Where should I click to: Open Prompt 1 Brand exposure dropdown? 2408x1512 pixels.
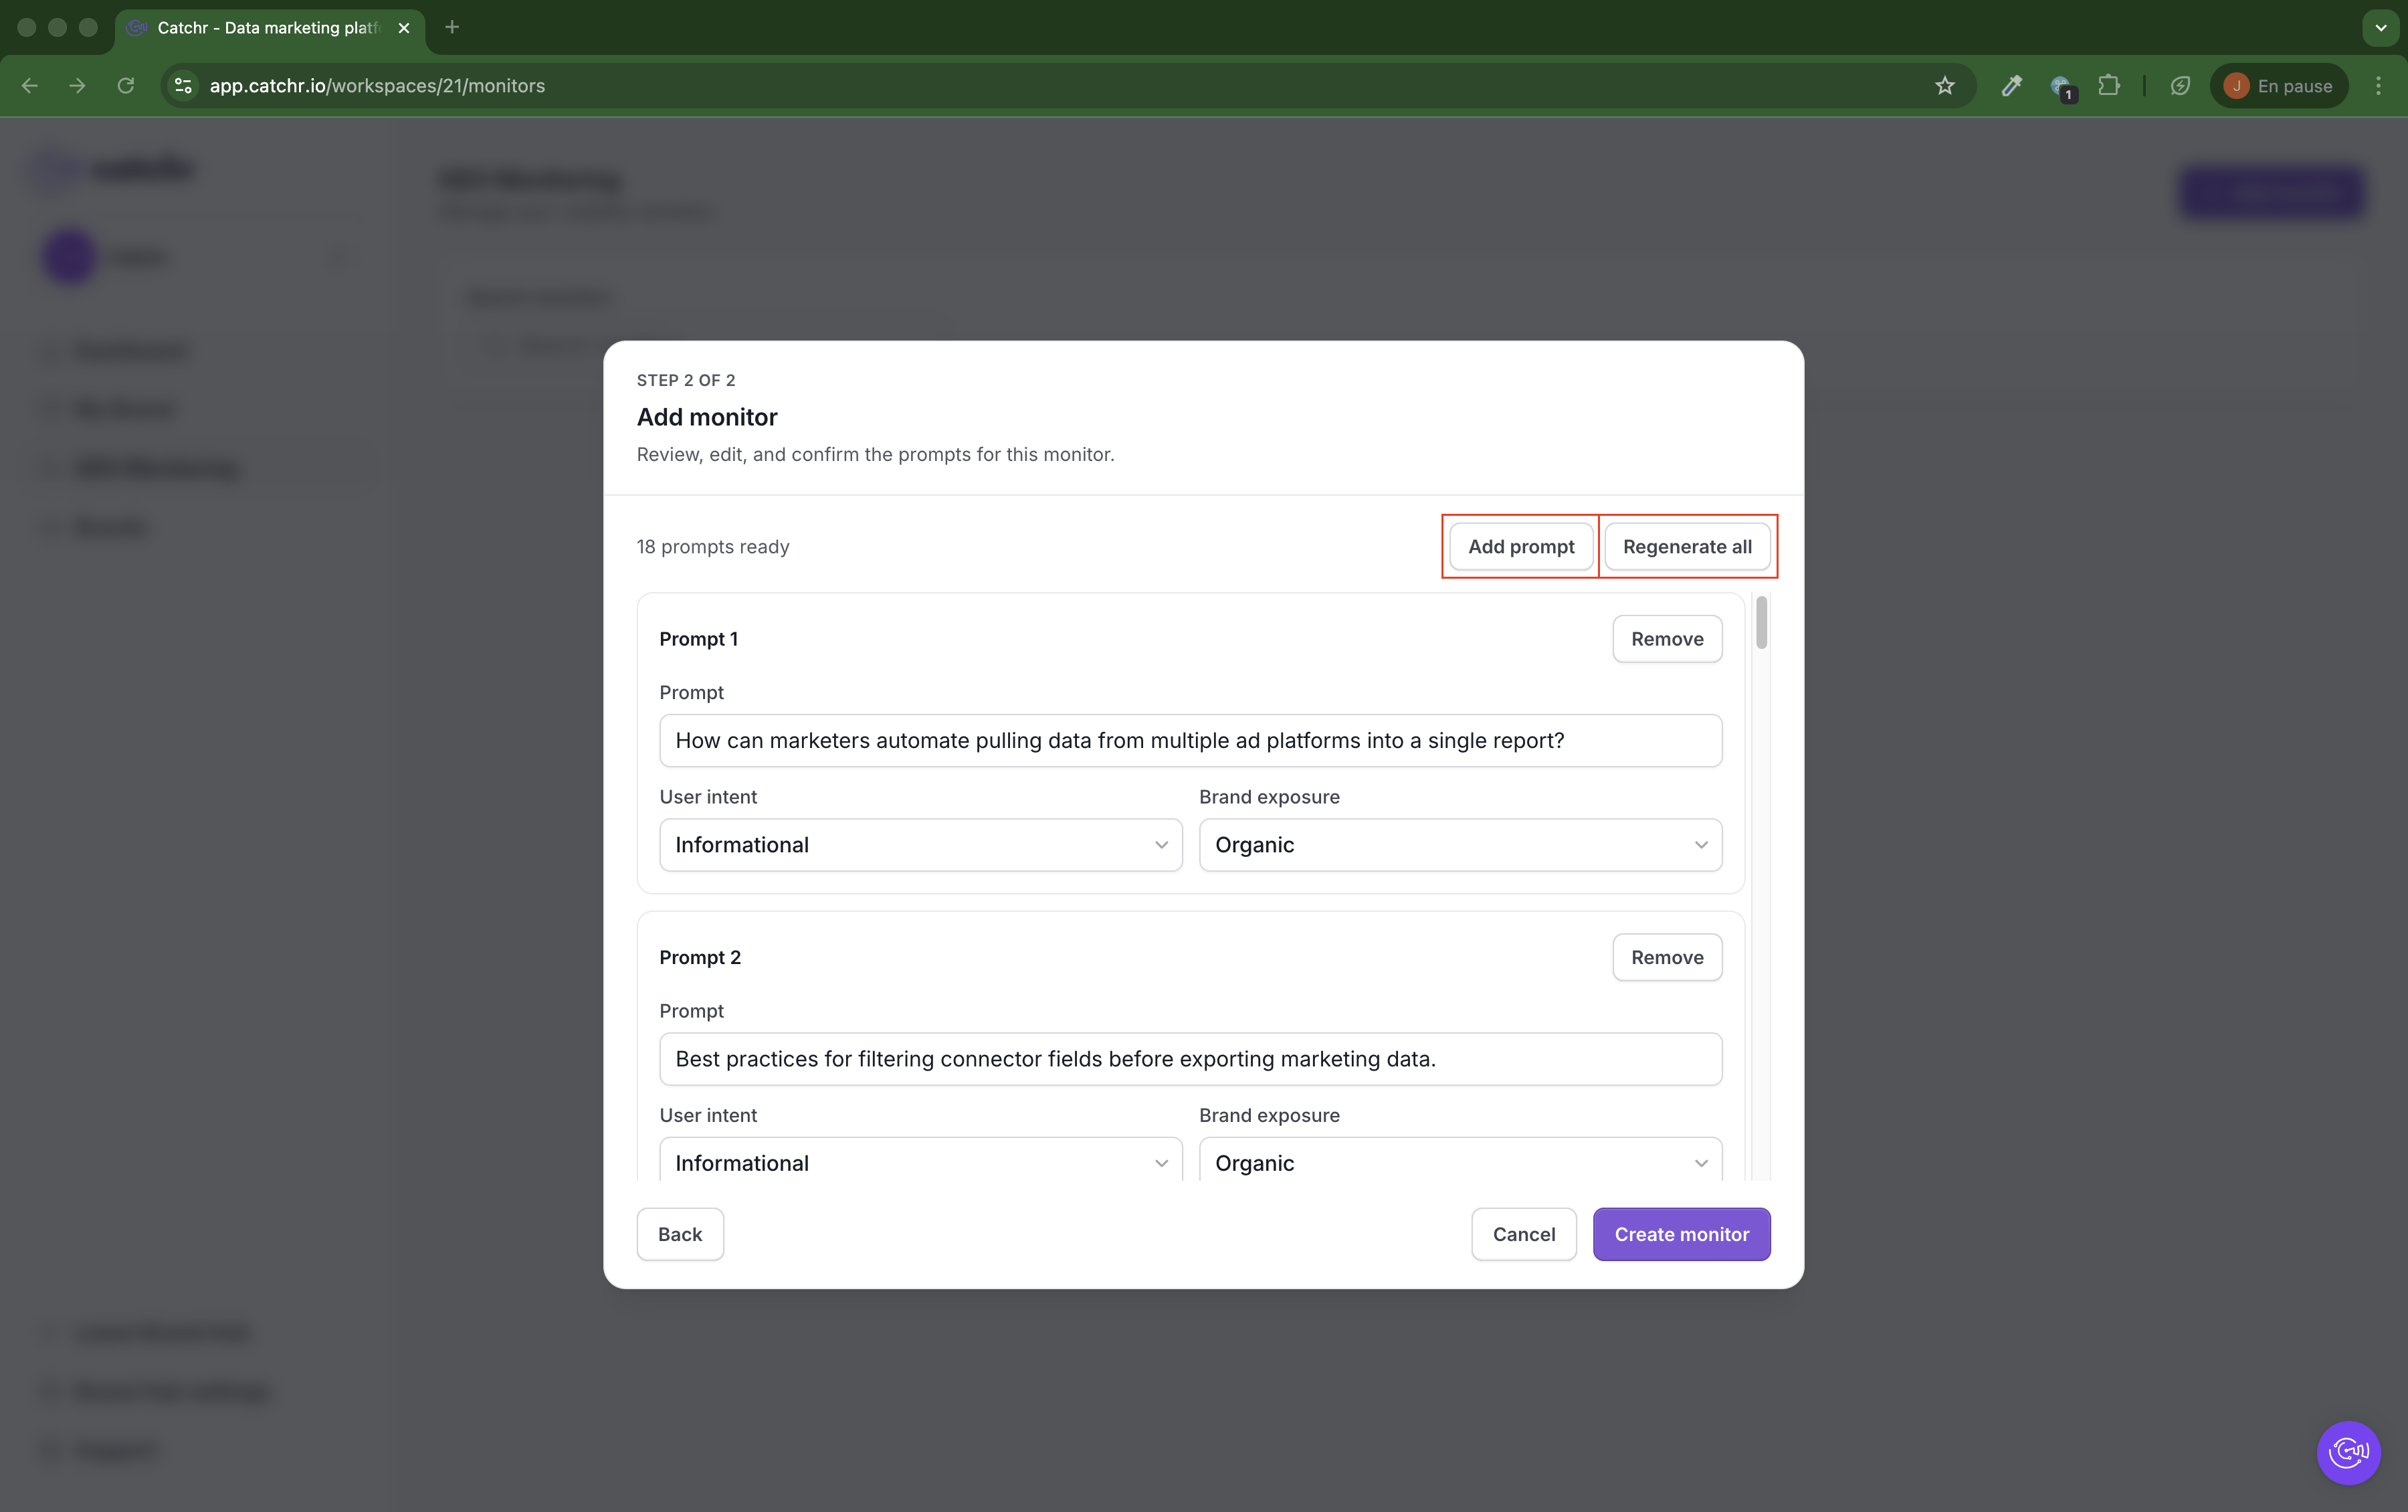[x=1460, y=845]
